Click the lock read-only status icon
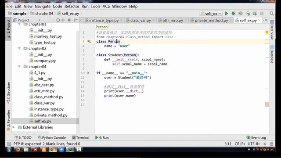 264,144
